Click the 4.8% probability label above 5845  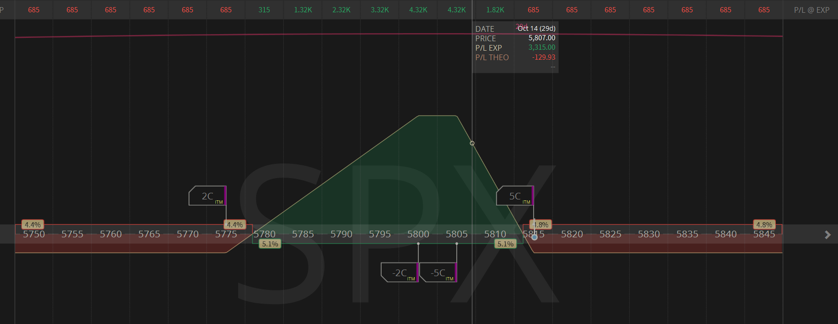(x=764, y=225)
